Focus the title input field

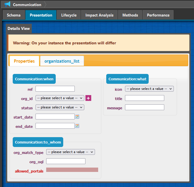[144, 98]
